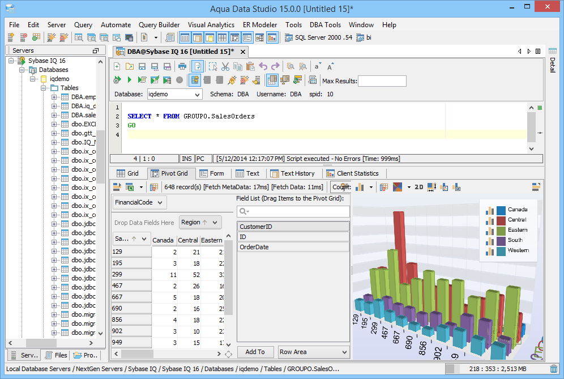The width and height of the screenshot is (564, 379).
Task: Click the Field List search box
Action: 293,211
